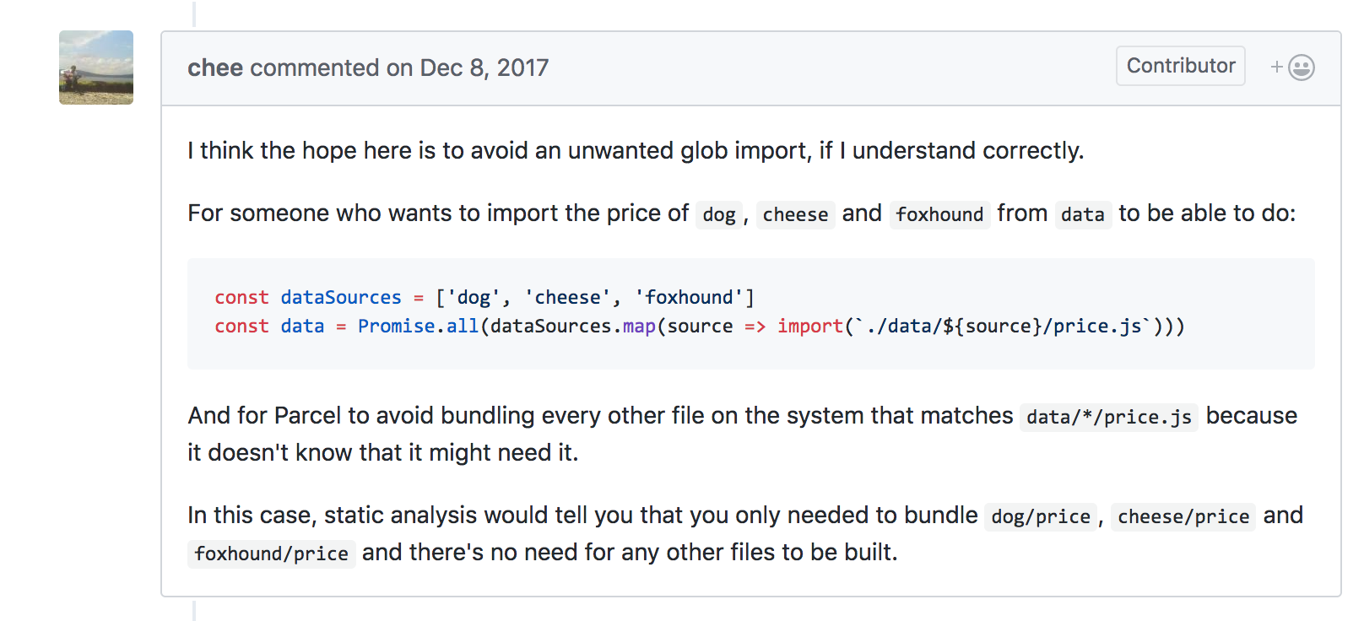Screen dimensions: 1364x621
Task: Click the cheese/price code snippet
Action: click(1183, 516)
